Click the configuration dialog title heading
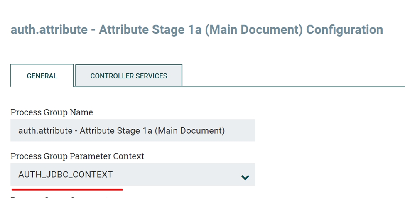Screen dimensions: 405x198 (x=196, y=30)
